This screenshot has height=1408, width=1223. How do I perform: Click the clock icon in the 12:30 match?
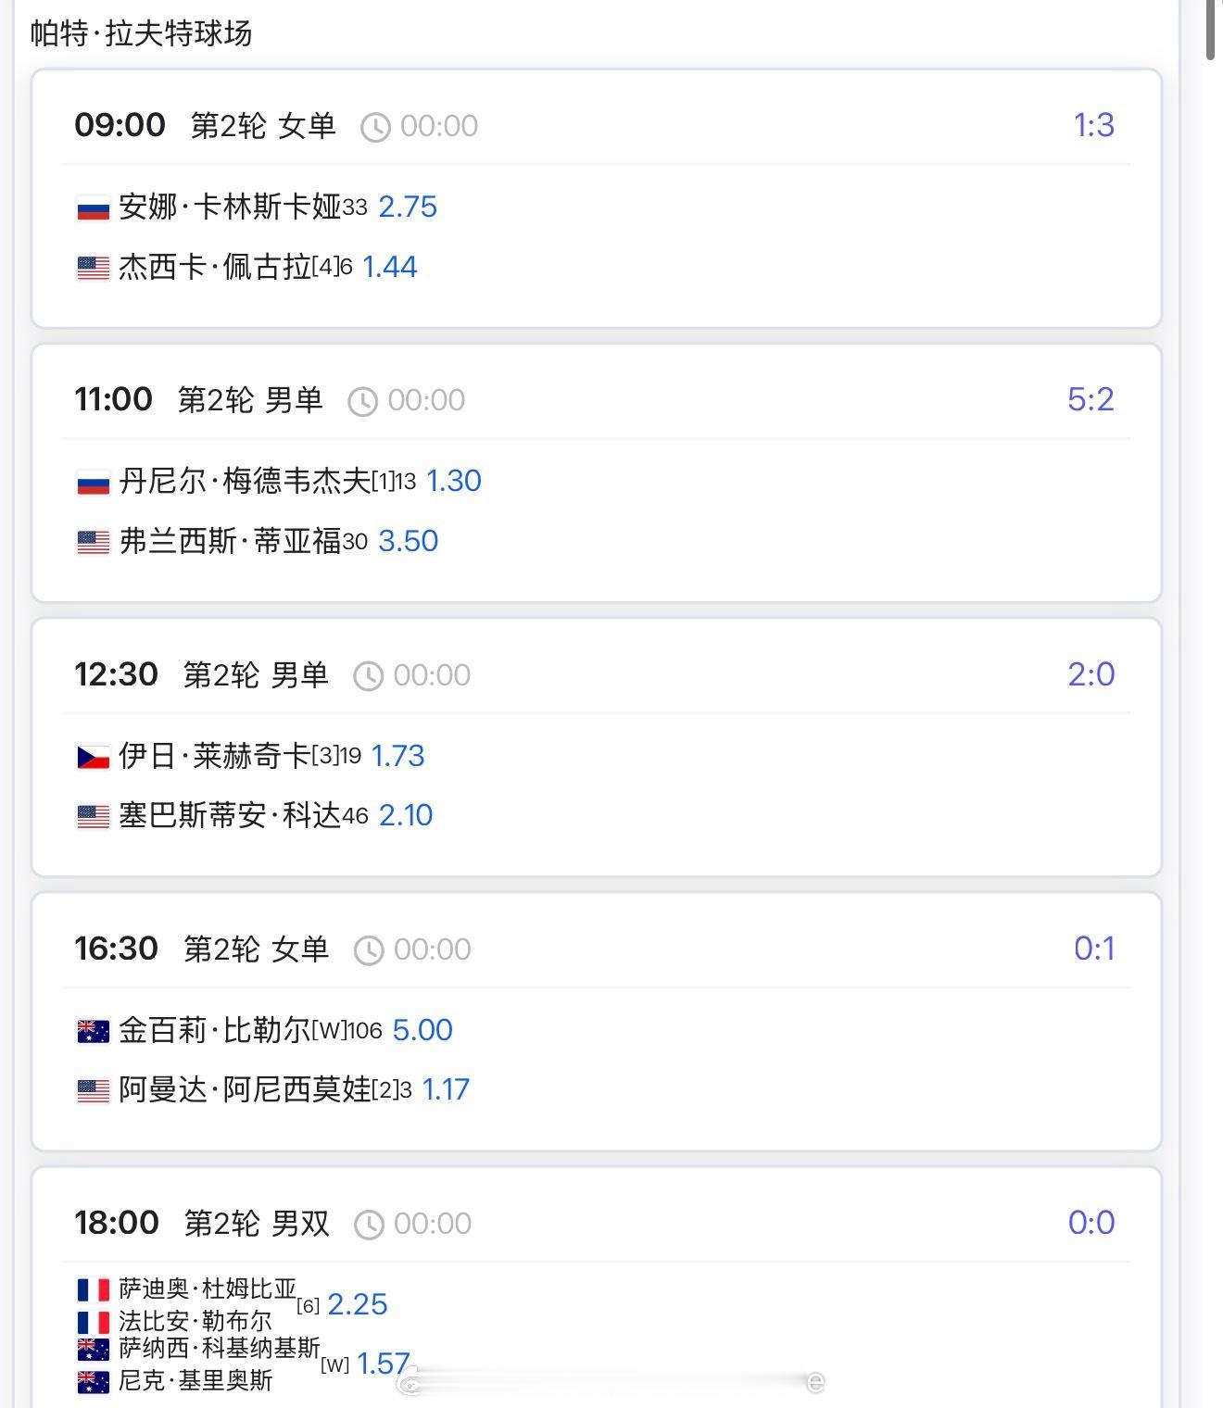pos(368,676)
